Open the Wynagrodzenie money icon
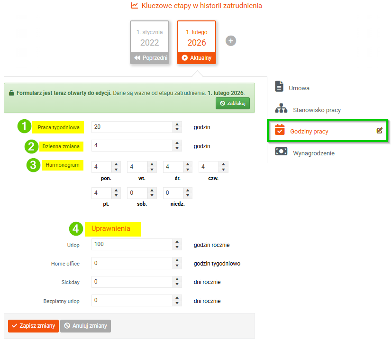The height and width of the screenshot is (342, 392). [281, 152]
